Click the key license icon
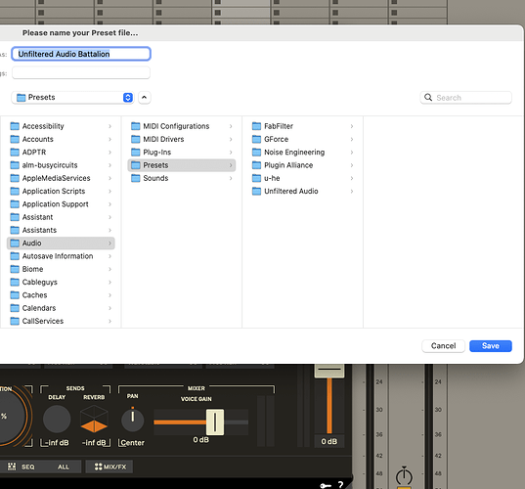 click(x=326, y=485)
